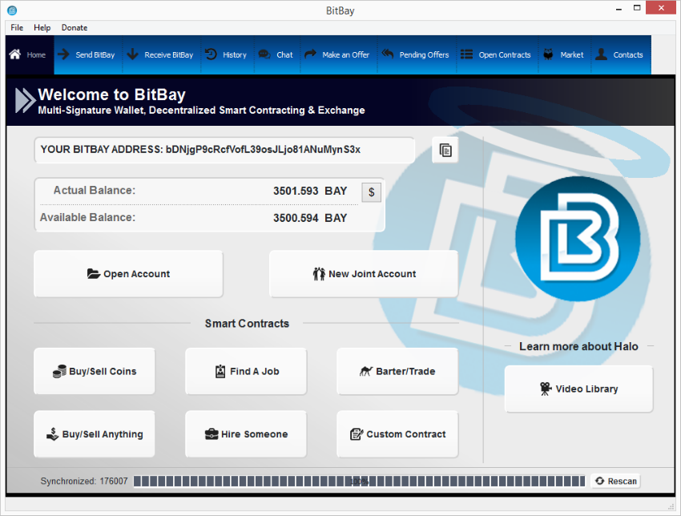The image size is (681, 516).
Task: Click the Actual Balance value 3501.593 BAY
Action: [x=310, y=191]
